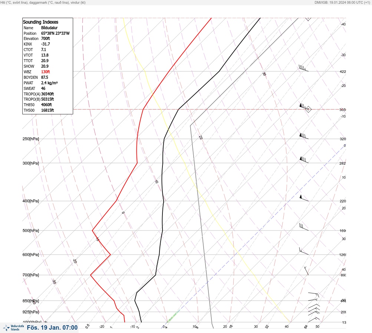The width and height of the screenshot is (372, 333).
Task: Click the red WBZ value 130ft
Action: [x=45, y=72]
